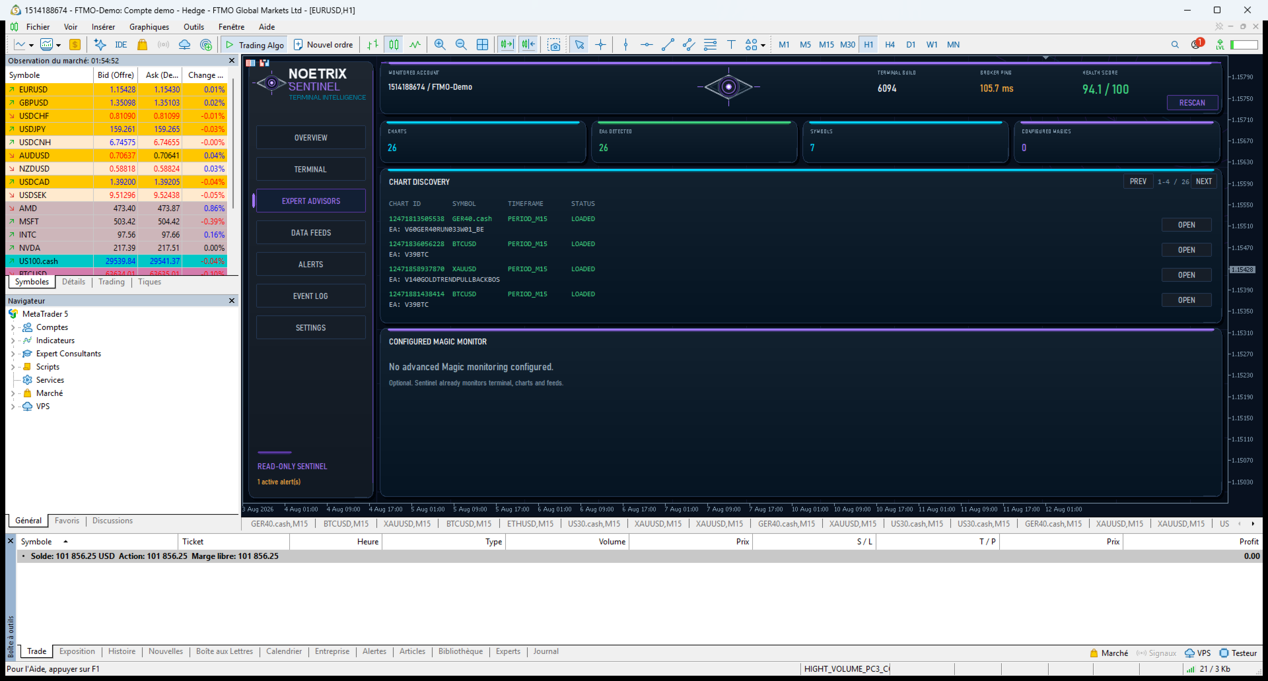Open the shapes objects dropdown arrow

click(763, 45)
